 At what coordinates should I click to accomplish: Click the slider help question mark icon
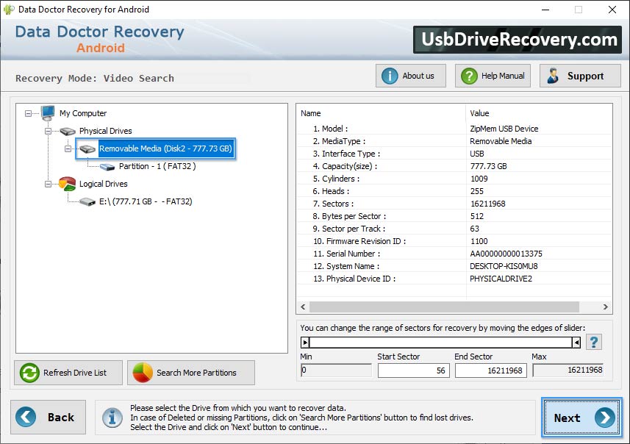(x=594, y=342)
